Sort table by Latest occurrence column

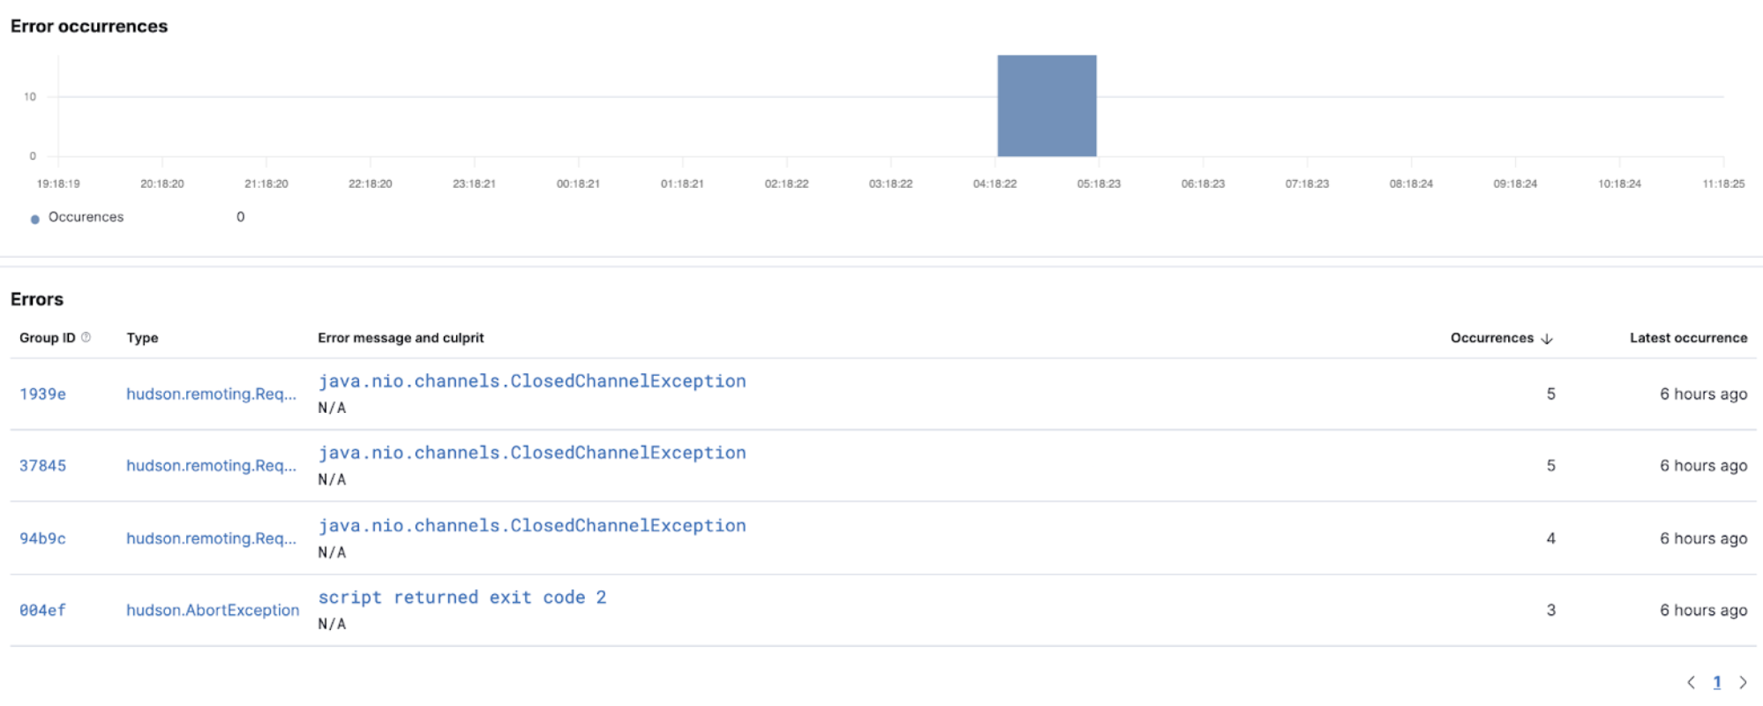click(1687, 338)
